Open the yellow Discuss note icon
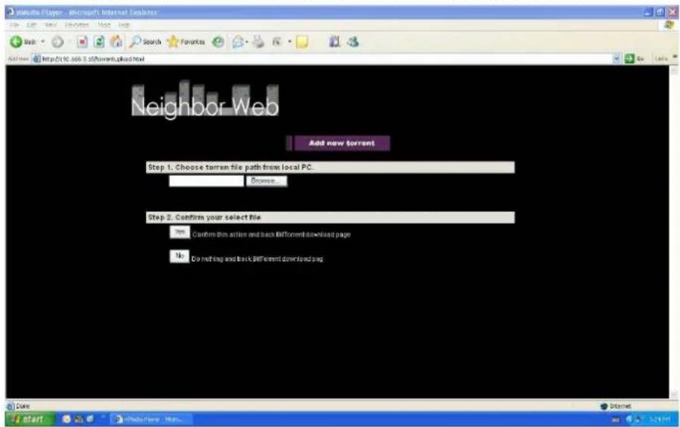Screen dimensions: 680x427 click(x=302, y=42)
